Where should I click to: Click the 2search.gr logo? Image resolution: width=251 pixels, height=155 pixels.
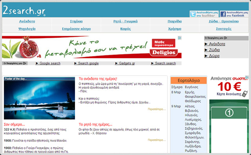[x=24, y=11]
